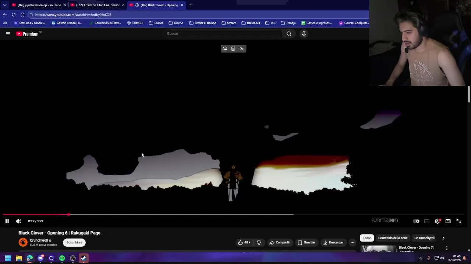Viewport: 471px width, 264px height.
Task: Open options for Black Clover Opening 7
Action: pos(447,248)
